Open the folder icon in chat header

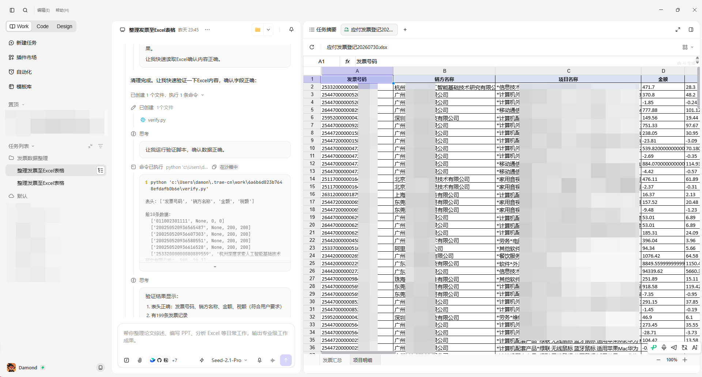click(258, 30)
